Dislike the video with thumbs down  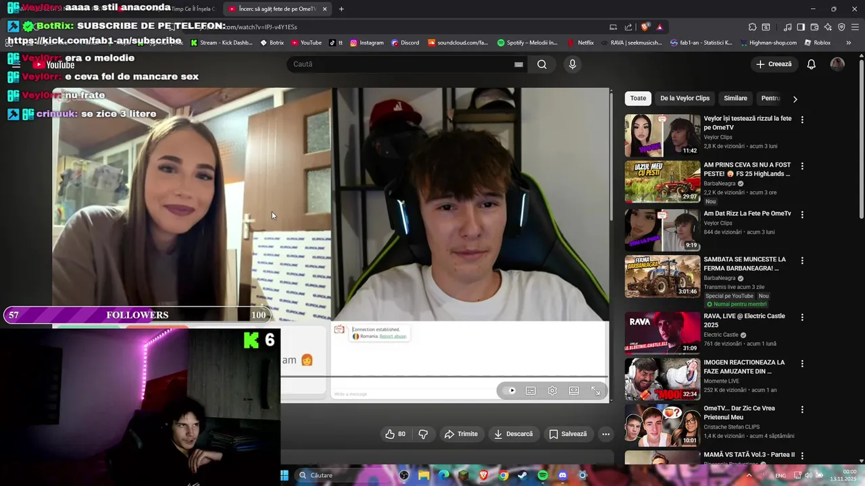coord(423,434)
